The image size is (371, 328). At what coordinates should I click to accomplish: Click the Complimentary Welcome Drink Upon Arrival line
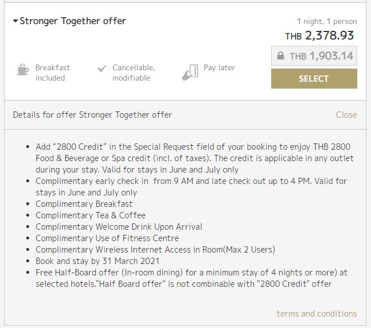click(119, 226)
